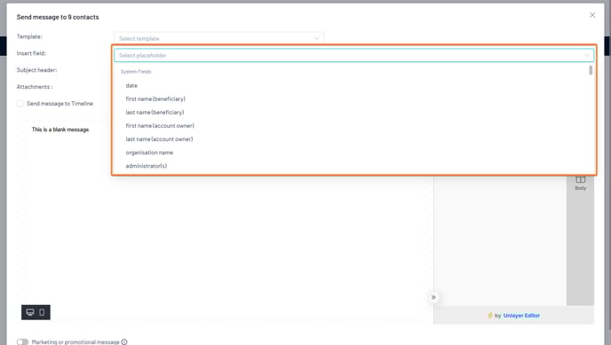Click the Template label

29,36
